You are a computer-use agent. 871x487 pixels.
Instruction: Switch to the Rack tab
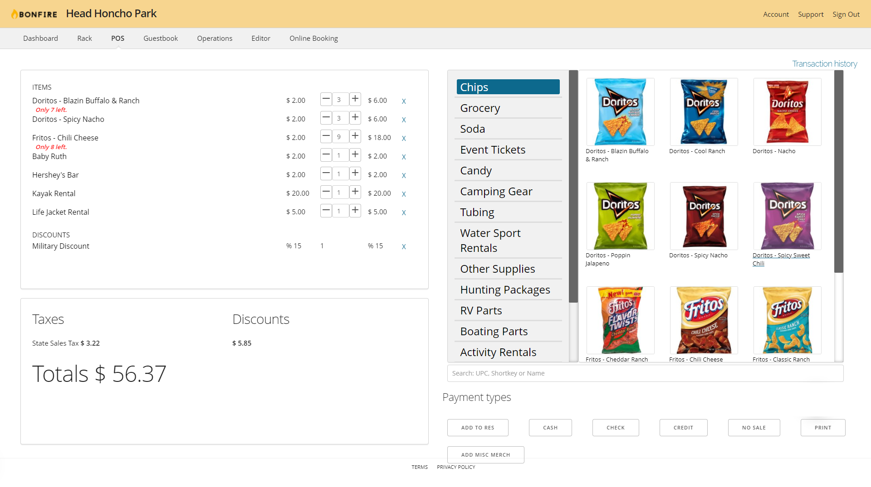click(84, 39)
